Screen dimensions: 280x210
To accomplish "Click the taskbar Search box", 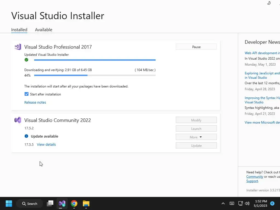I will tap(30, 203).
